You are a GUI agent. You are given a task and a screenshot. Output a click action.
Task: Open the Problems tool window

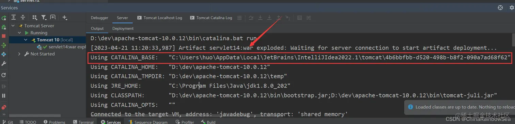click(x=54, y=122)
